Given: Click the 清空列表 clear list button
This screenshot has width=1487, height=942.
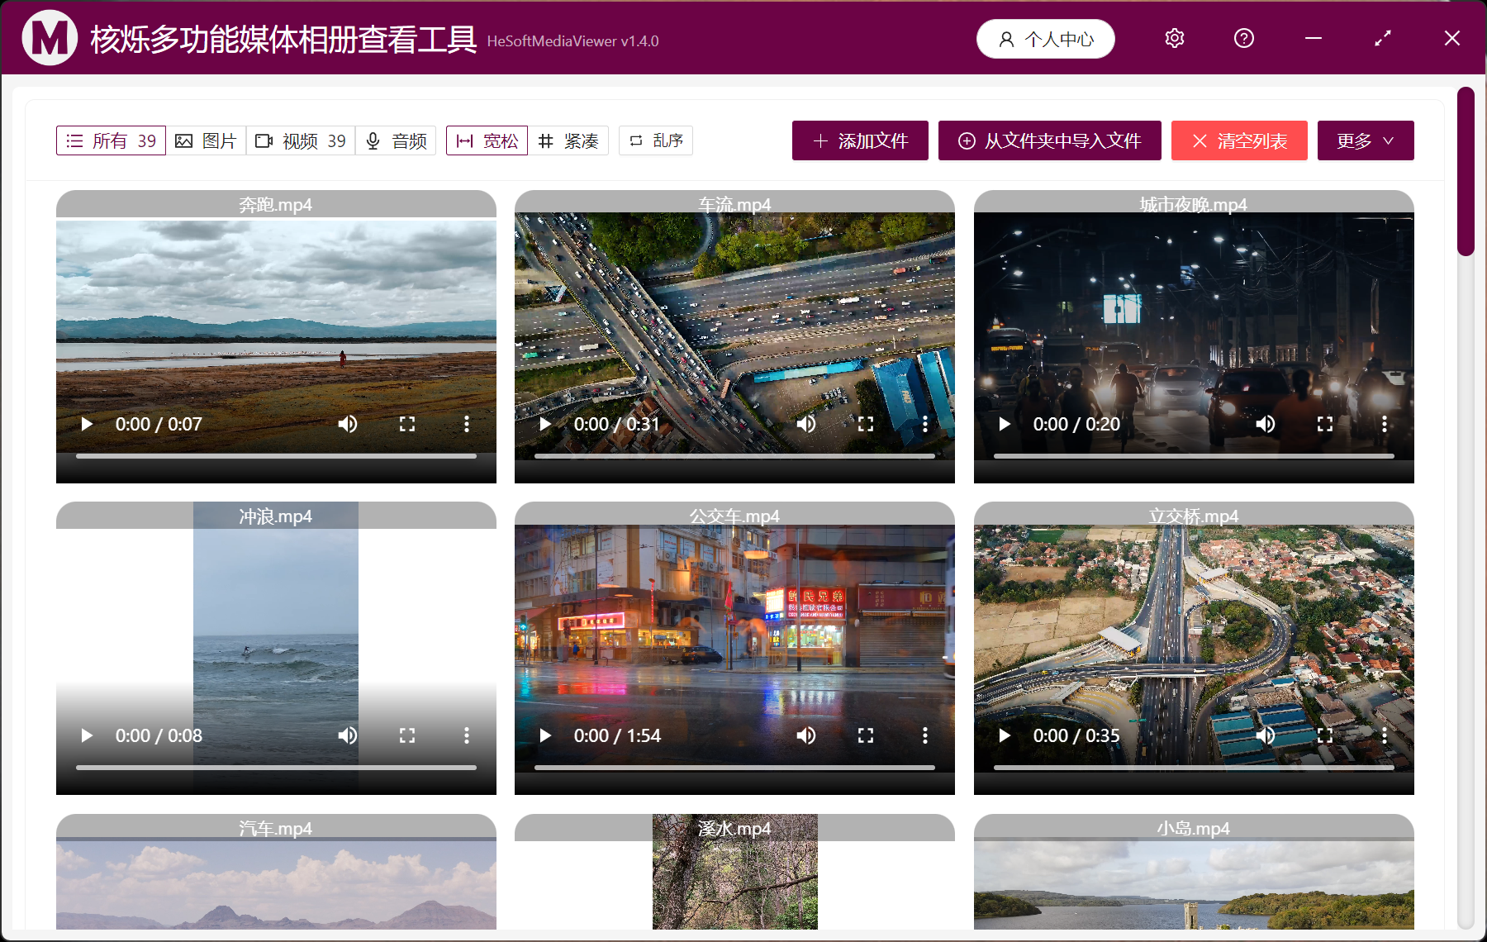Looking at the screenshot, I should [1238, 140].
